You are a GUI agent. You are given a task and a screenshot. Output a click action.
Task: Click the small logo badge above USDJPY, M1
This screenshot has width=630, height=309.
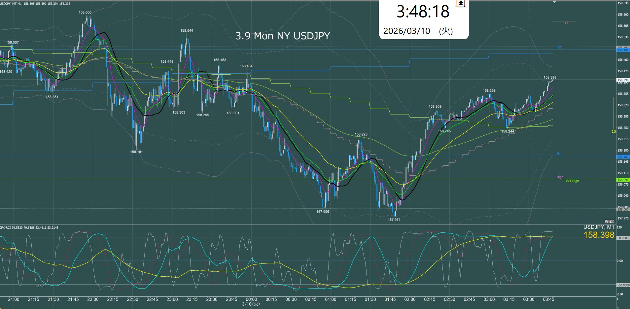click(610, 222)
